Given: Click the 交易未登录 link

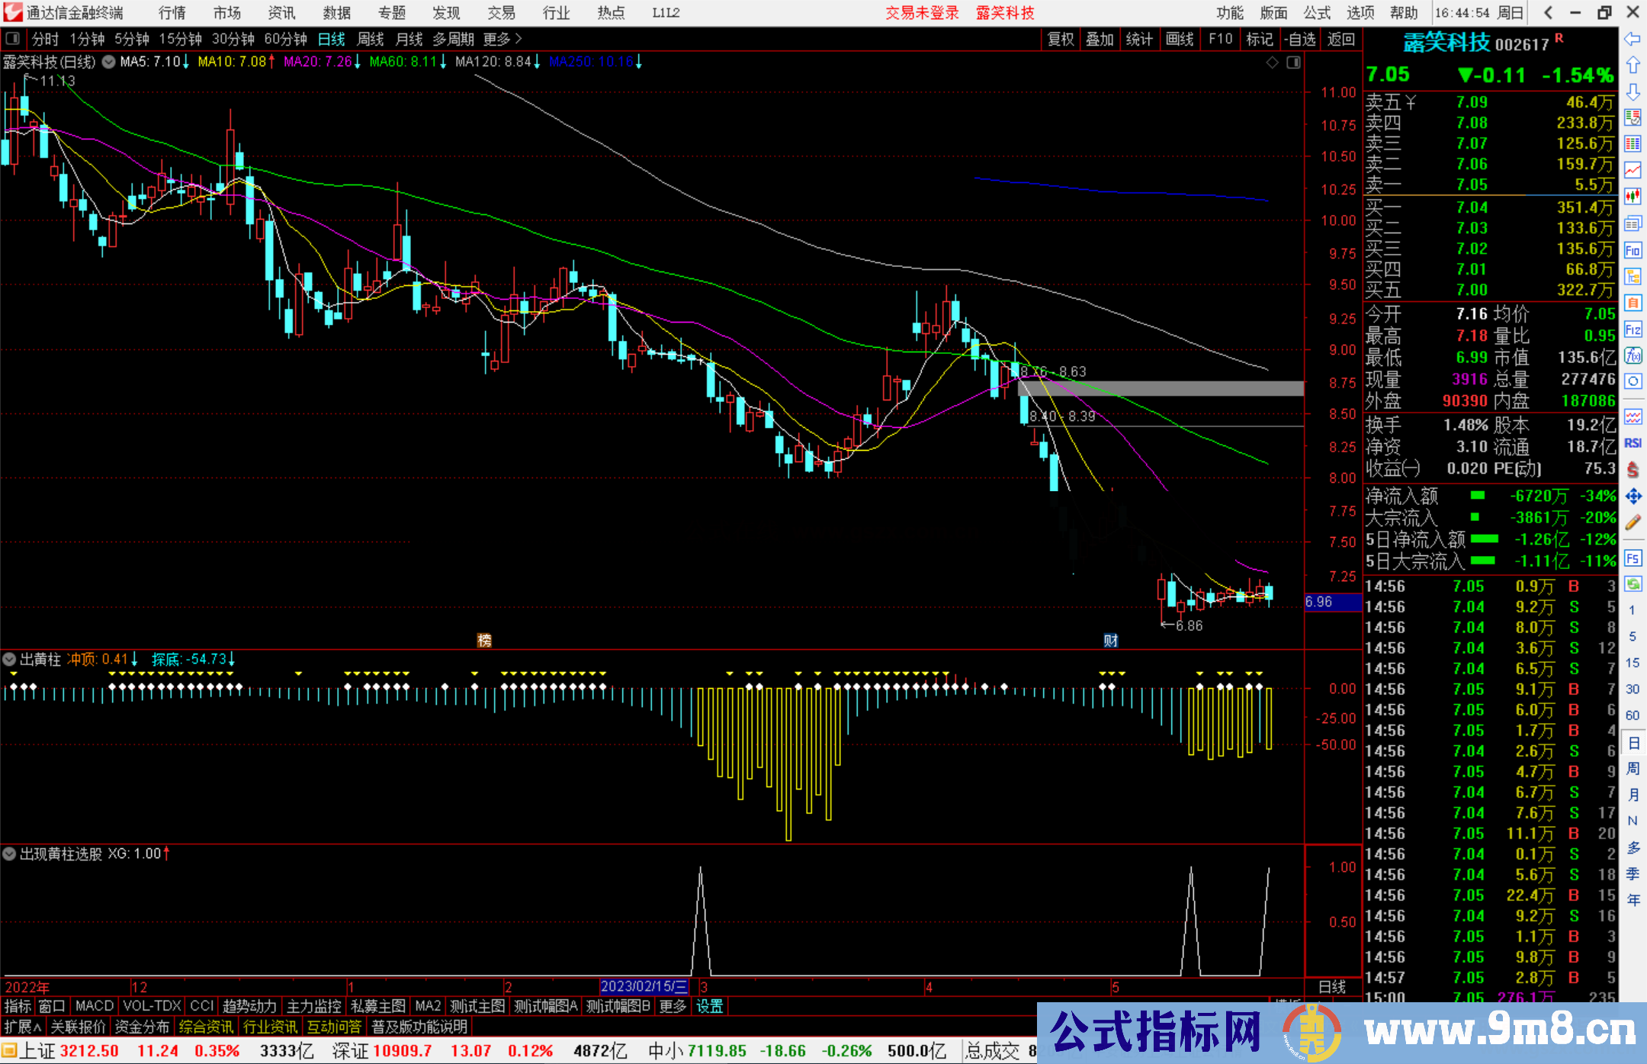Looking at the screenshot, I should 922,13.
